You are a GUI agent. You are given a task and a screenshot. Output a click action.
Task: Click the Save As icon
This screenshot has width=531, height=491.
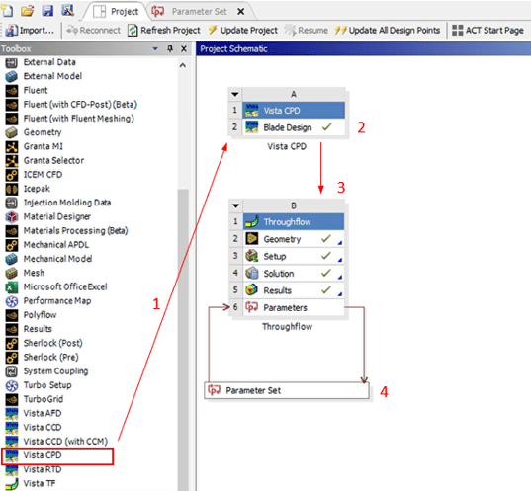pyautogui.click(x=67, y=10)
